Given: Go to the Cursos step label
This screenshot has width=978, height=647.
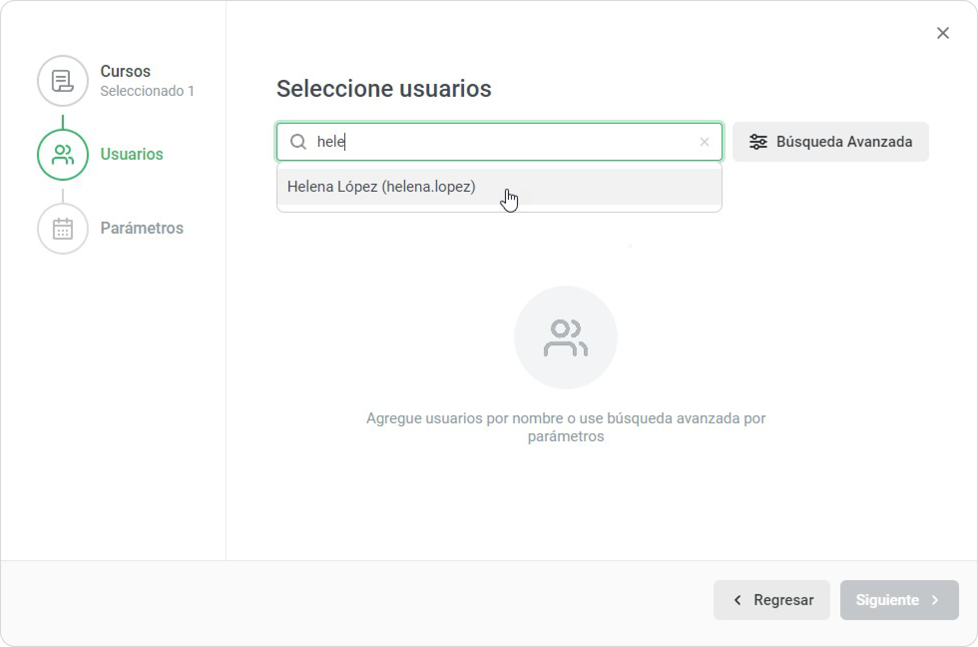Looking at the screenshot, I should click(x=125, y=71).
